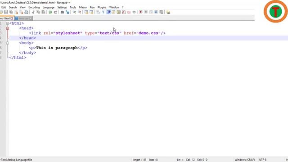The height and width of the screenshot is (162, 288).
Task: Save the current file with the Save icon
Action: coord(6,12)
